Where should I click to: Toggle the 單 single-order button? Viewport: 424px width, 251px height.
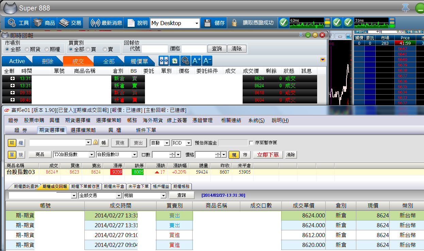pos(12,154)
